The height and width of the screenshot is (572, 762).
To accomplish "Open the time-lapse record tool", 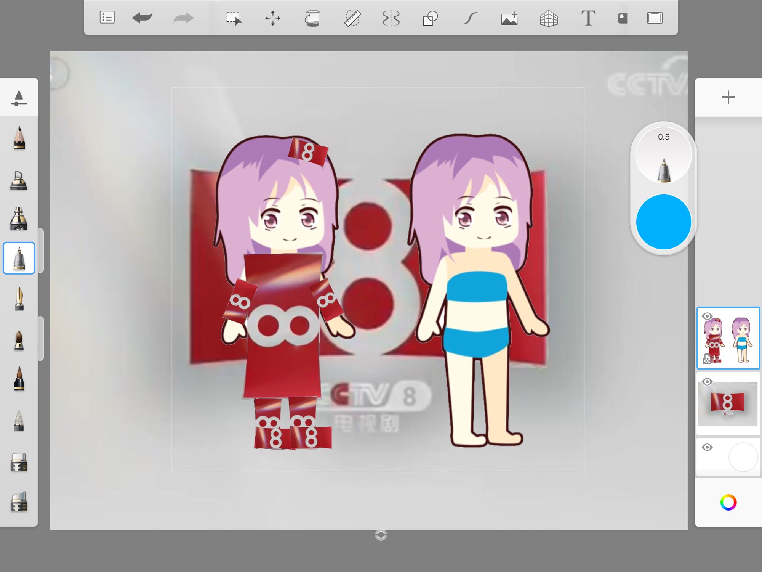I will click(623, 18).
